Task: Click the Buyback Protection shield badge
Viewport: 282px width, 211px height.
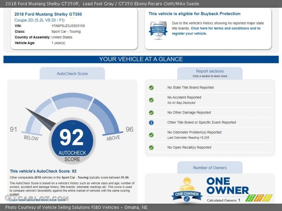Action: [158, 30]
